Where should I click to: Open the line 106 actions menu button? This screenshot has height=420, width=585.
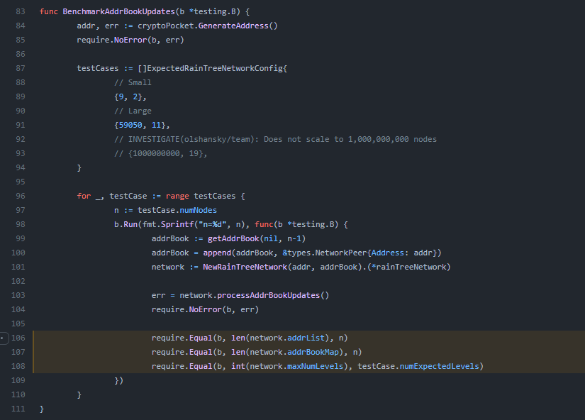pos(4,338)
